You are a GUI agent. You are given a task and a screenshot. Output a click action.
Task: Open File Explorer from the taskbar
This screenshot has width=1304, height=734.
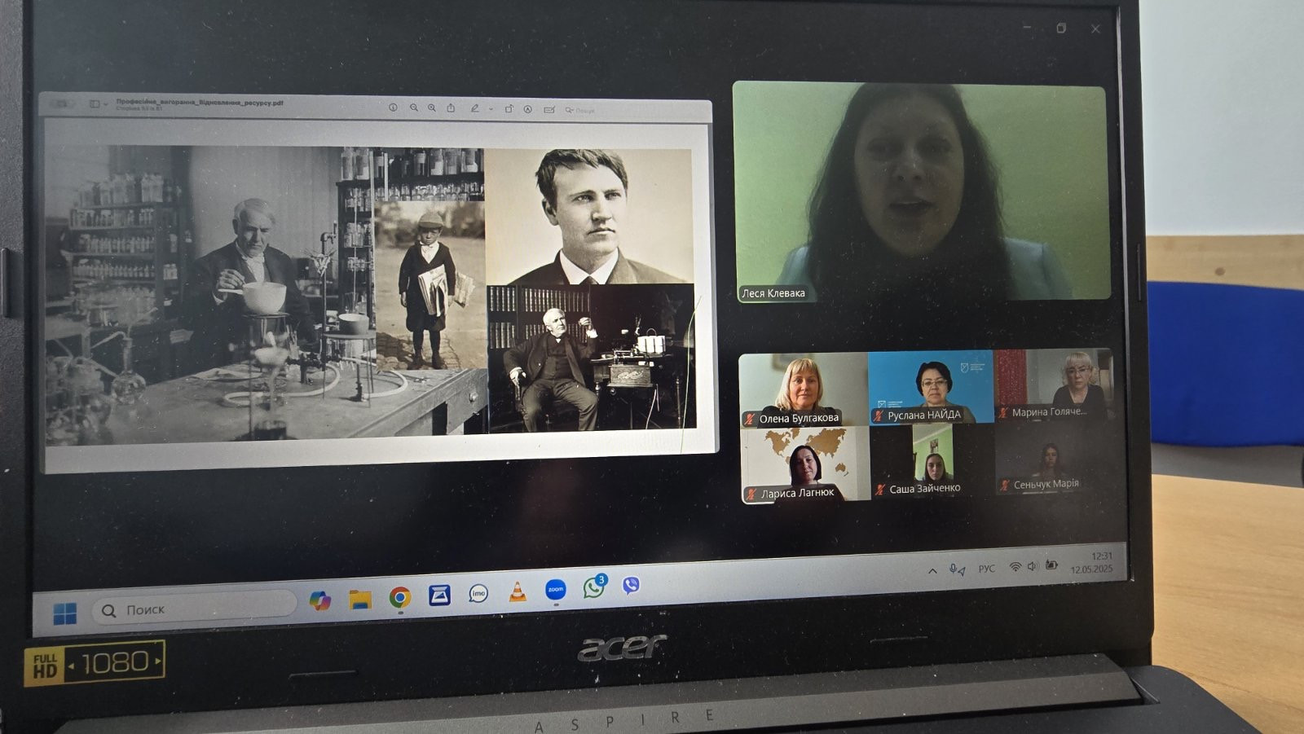pyautogui.click(x=360, y=600)
